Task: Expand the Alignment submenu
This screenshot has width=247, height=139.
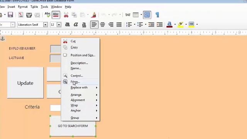Action: pyautogui.click(x=80, y=100)
